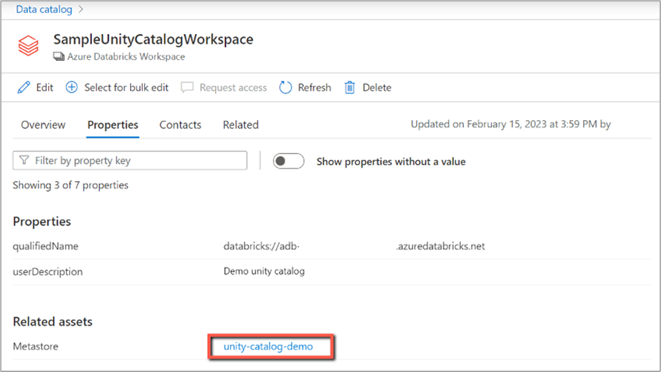Image resolution: width=661 pixels, height=372 pixels.
Task: Switch to the Contacts tab
Action: click(x=180, y=125)
